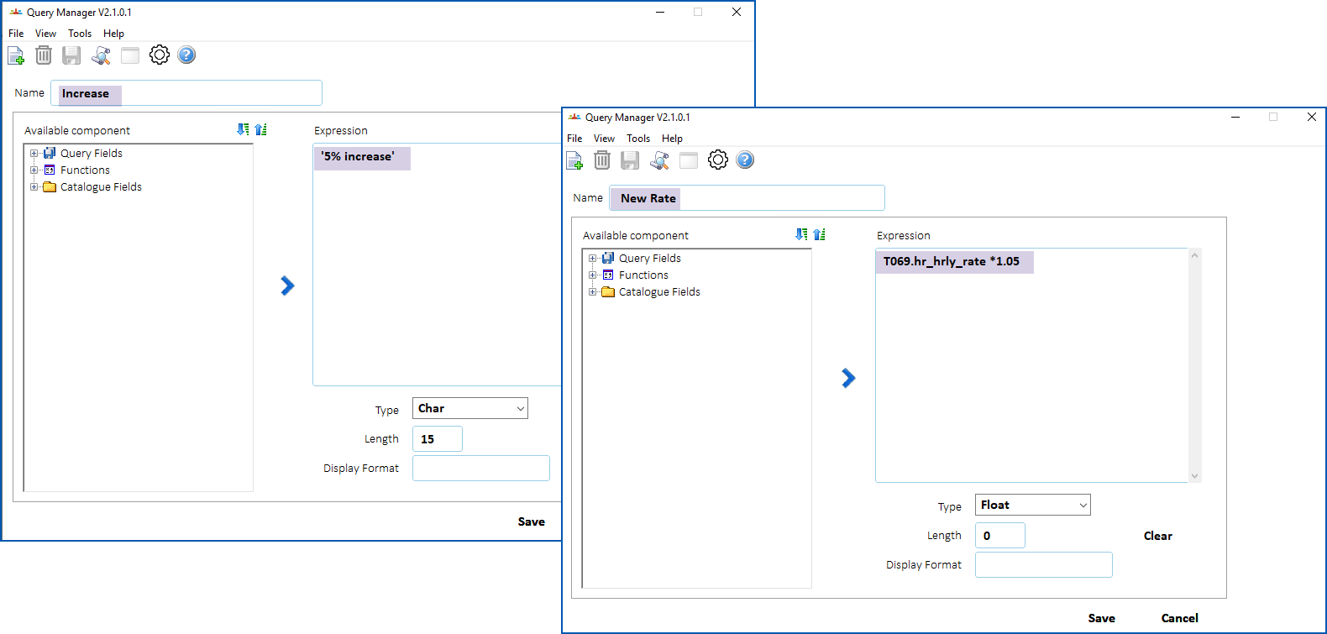Click Length field showing 0

(x=999, y=536)
